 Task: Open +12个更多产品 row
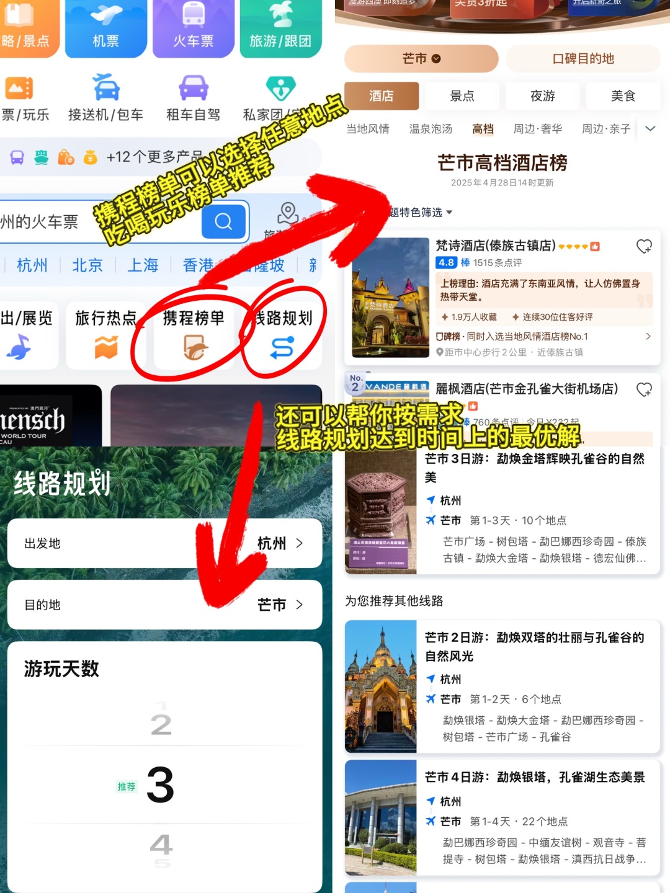[x=160, y=157]
